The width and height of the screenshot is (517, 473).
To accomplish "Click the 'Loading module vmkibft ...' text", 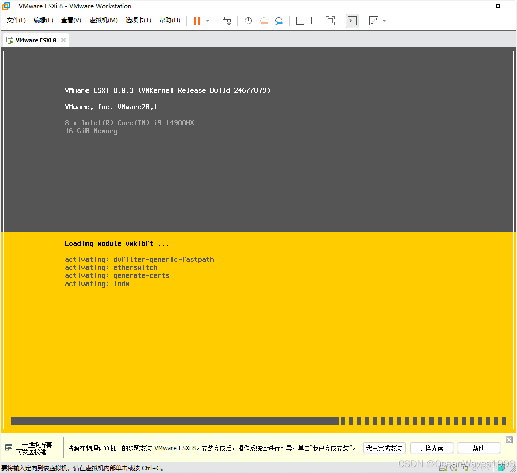I will tap(117, 244).
